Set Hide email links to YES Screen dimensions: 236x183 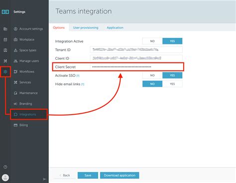click(172, 84)
